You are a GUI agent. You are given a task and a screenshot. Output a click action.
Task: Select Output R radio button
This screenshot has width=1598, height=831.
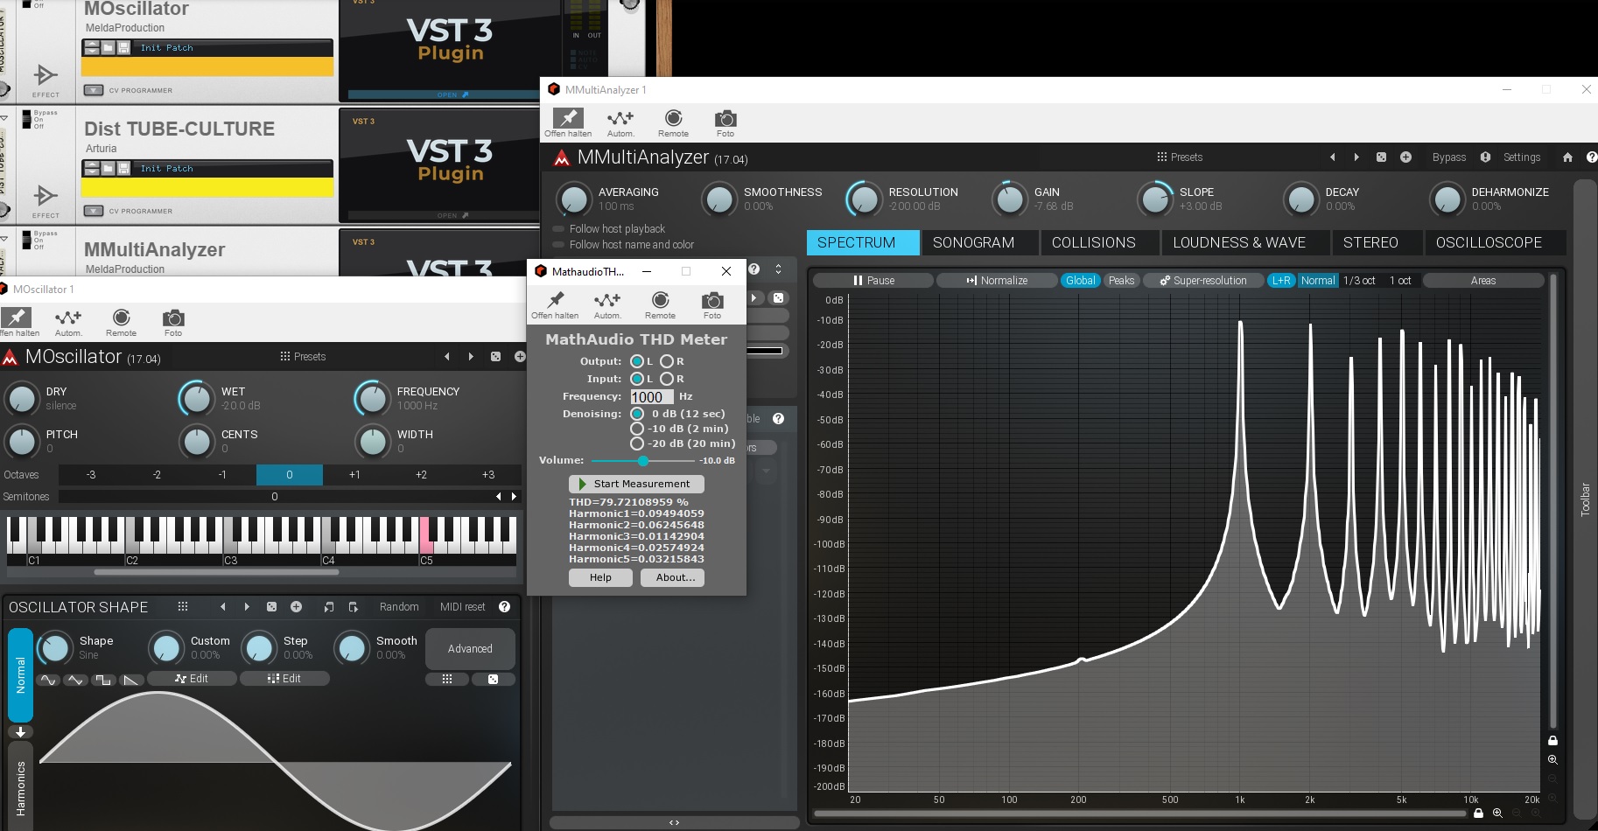667,361
